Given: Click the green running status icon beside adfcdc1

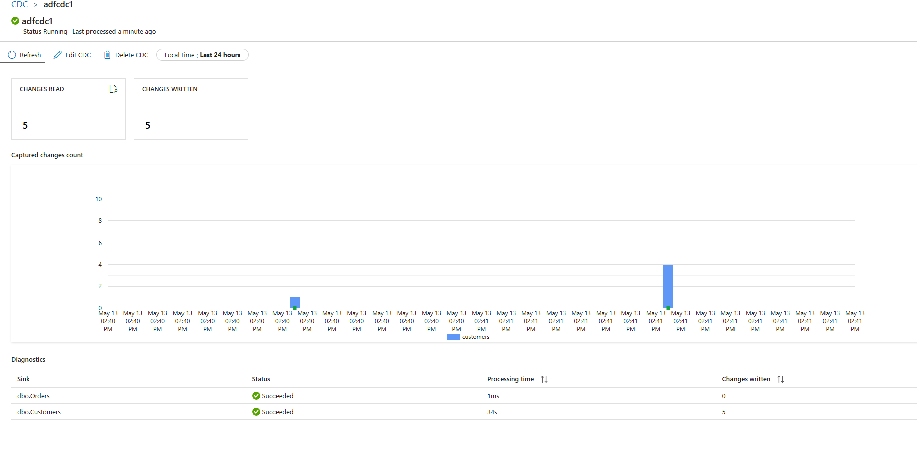Looking at the screenshot, I should (x=14, y=21).
